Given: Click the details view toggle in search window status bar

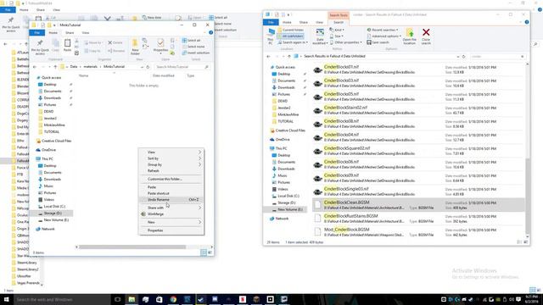Looking at the screenshot, I should (519, 242).
